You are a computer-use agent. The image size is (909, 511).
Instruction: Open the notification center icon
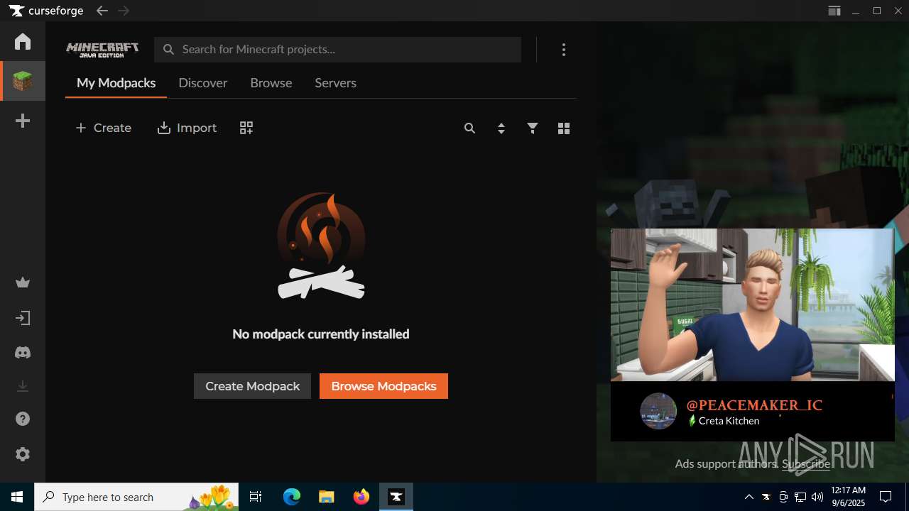(x=886, y=497)
